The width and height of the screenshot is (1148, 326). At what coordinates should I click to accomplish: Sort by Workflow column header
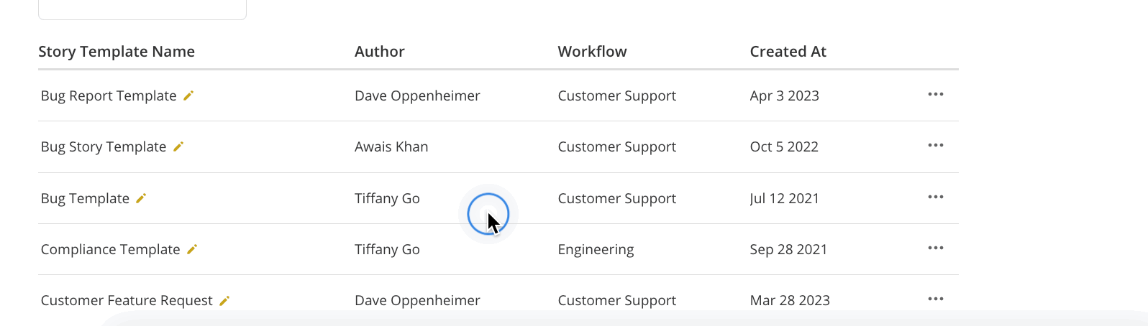click(x=592, y=52)
